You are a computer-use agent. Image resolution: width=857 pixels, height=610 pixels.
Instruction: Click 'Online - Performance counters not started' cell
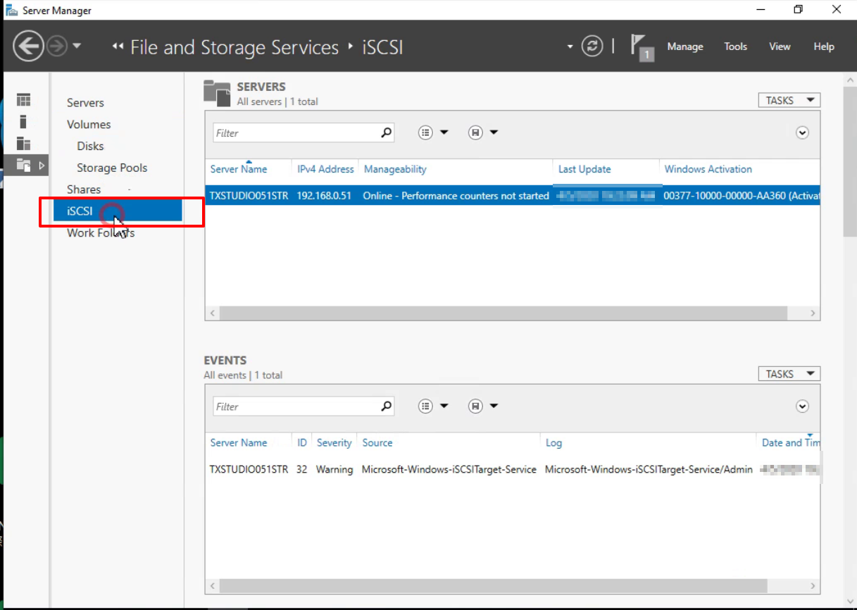click(x=456, y=196)
